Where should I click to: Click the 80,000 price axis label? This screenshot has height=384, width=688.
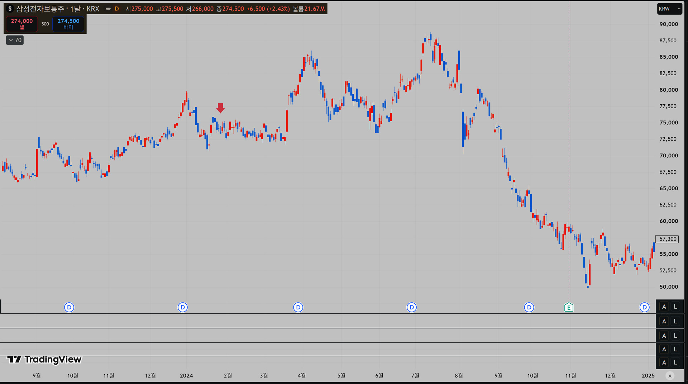(x=669, y=90)
